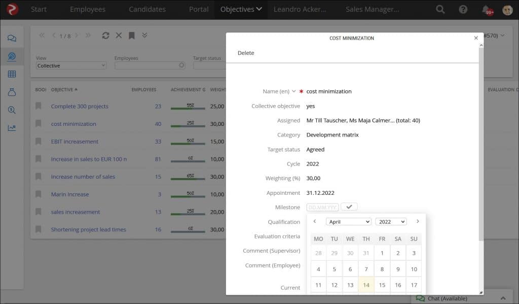The height and width of the screenshot is (304, 519).
Task: Toggle bookmark for Complete 300 projects row
Action: point(38,106)
